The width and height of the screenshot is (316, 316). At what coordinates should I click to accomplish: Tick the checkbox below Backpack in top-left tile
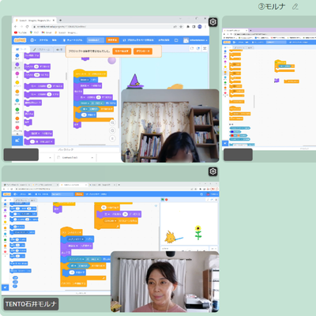[x=58, y=157]
